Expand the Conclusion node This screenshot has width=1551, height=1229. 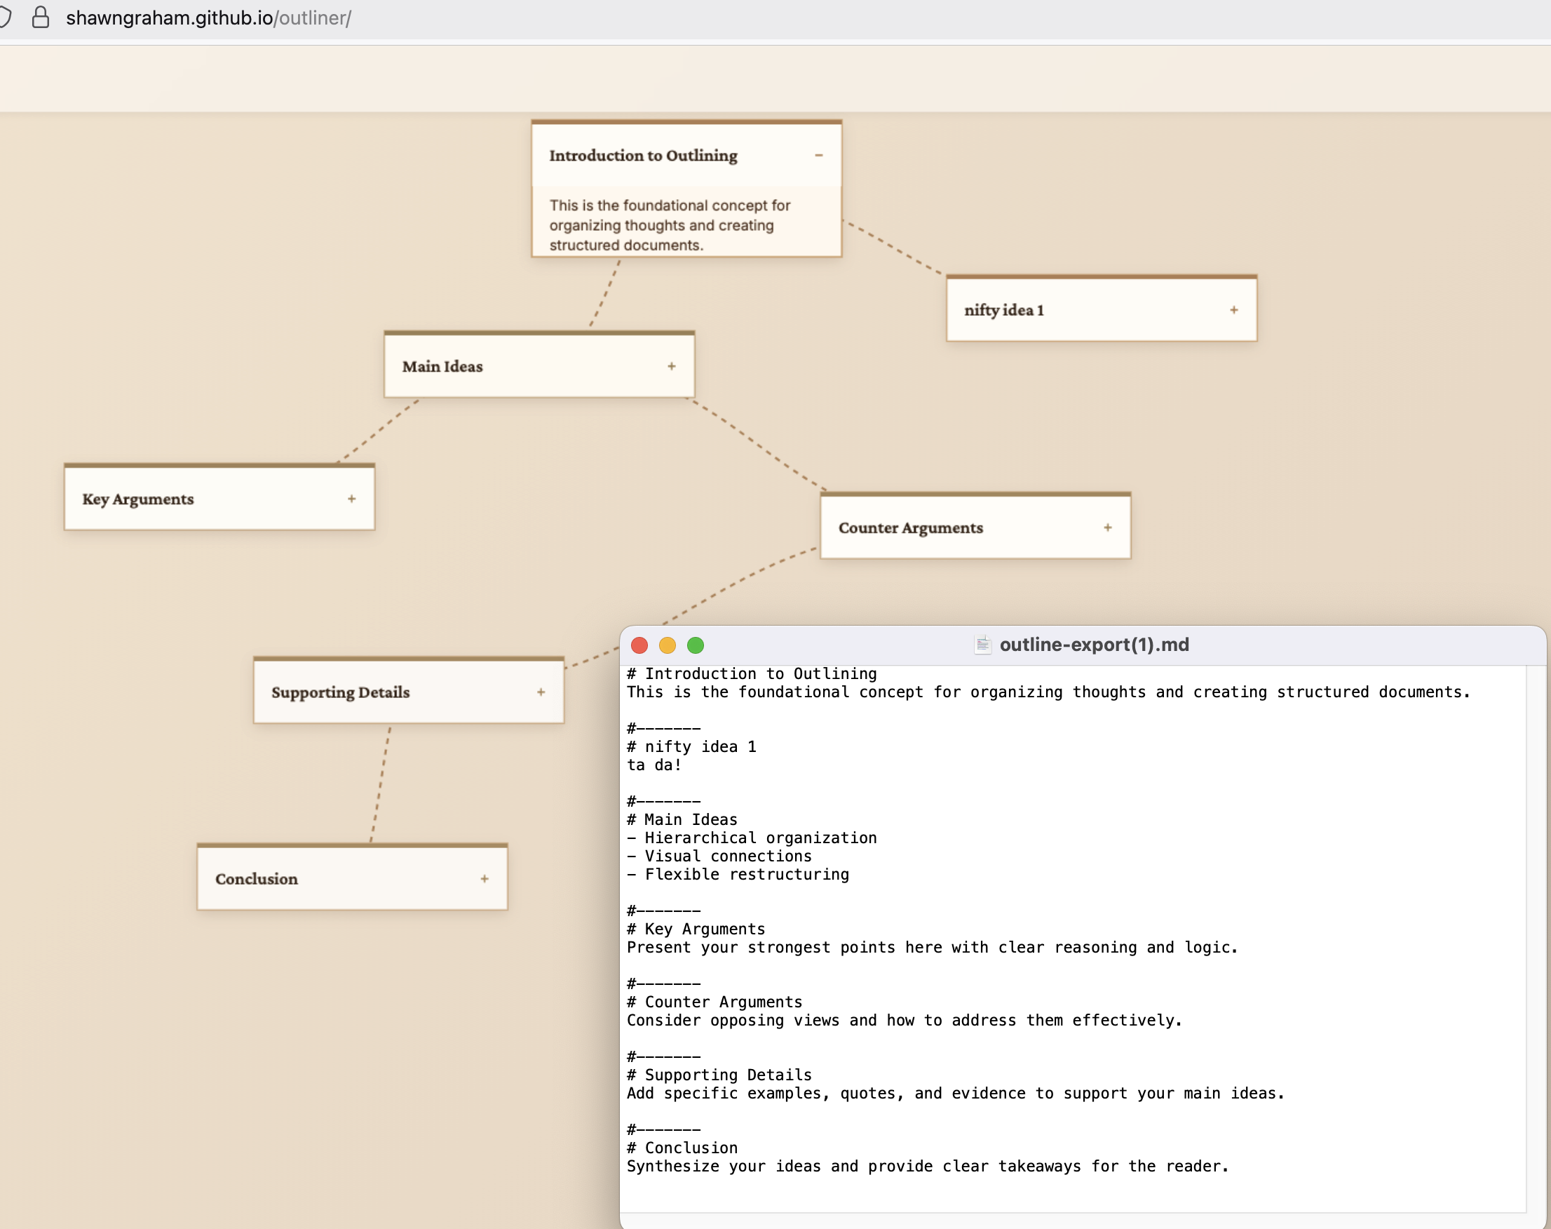[485, 878]
